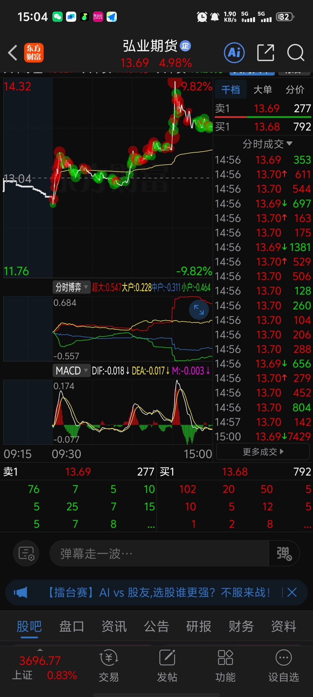Tap the battery indicator showing 32
The image size is (313, 697).
point(285,17)
